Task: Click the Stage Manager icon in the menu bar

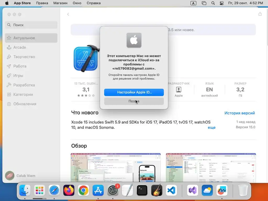Action: pyautogui.click(x=204, y=3)
